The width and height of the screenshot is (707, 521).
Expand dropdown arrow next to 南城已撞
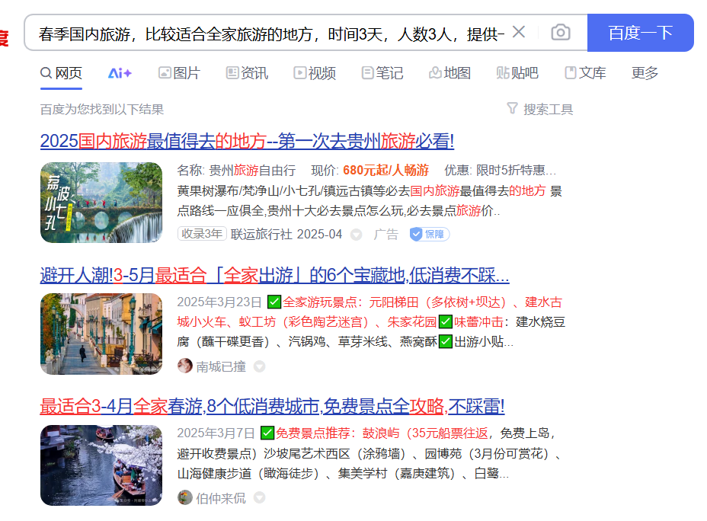259,366
